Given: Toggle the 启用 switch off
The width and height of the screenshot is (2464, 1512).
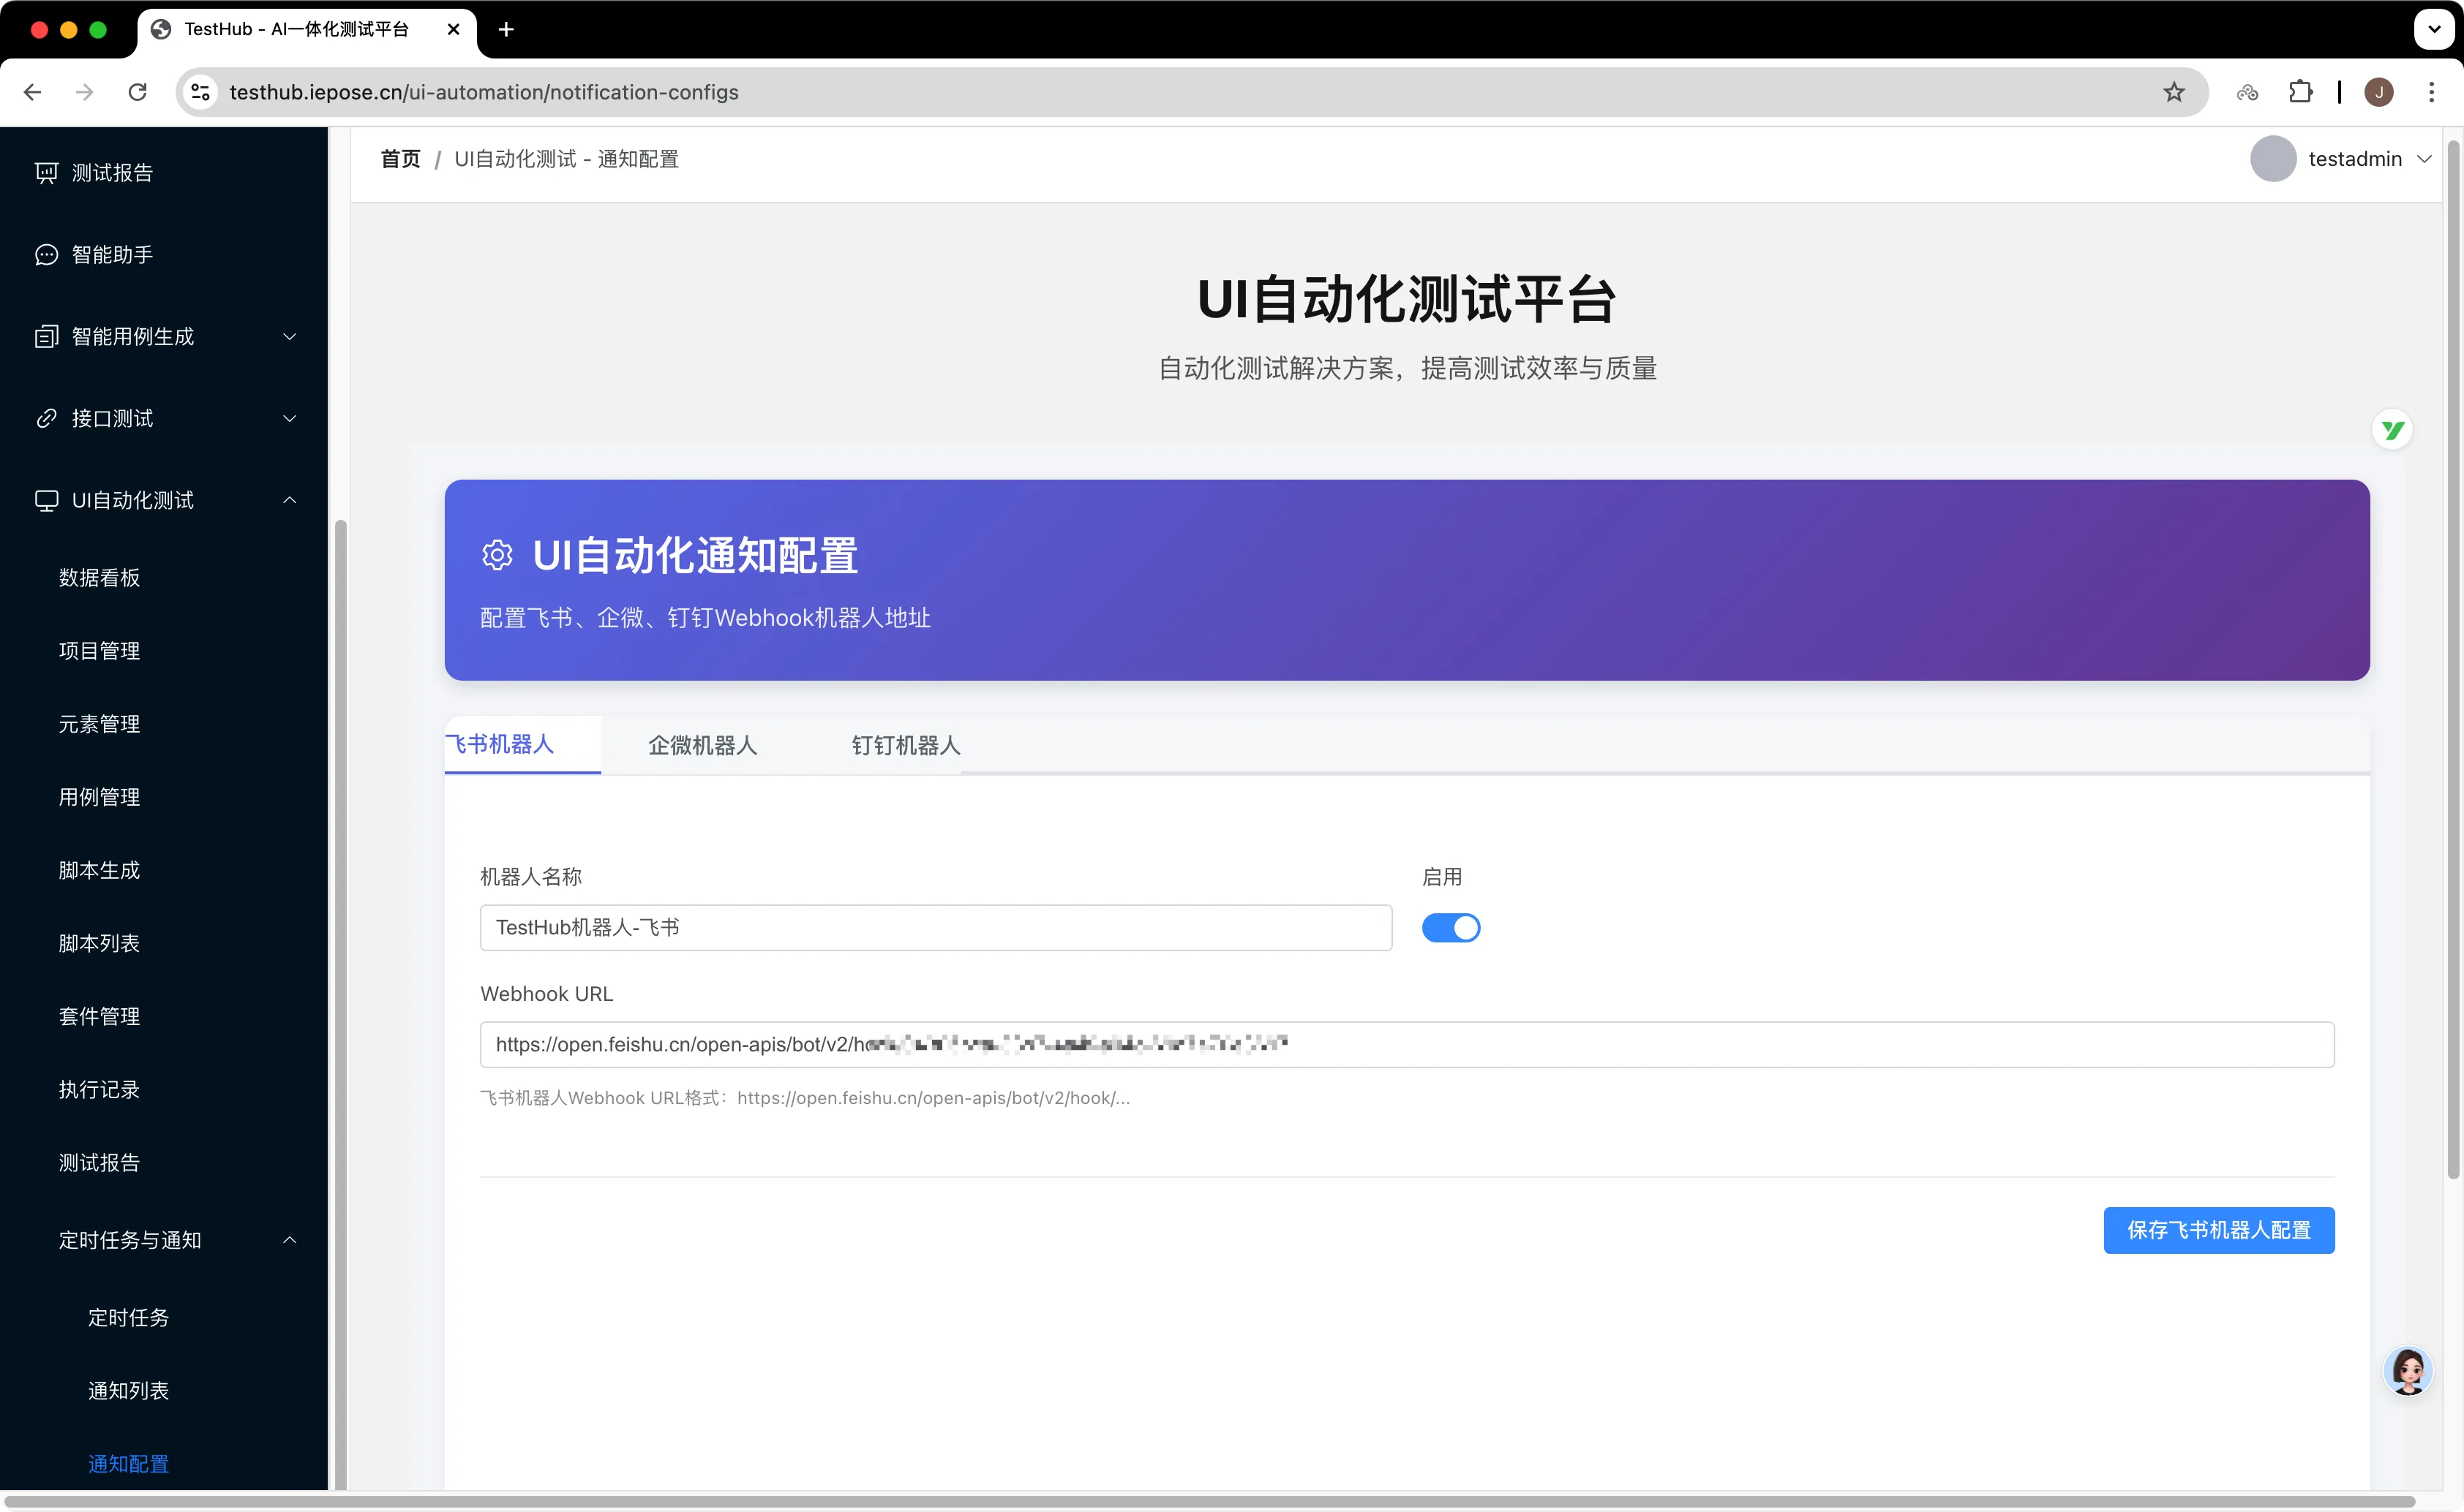Looking at the screenshot, I should (1451, 928).
